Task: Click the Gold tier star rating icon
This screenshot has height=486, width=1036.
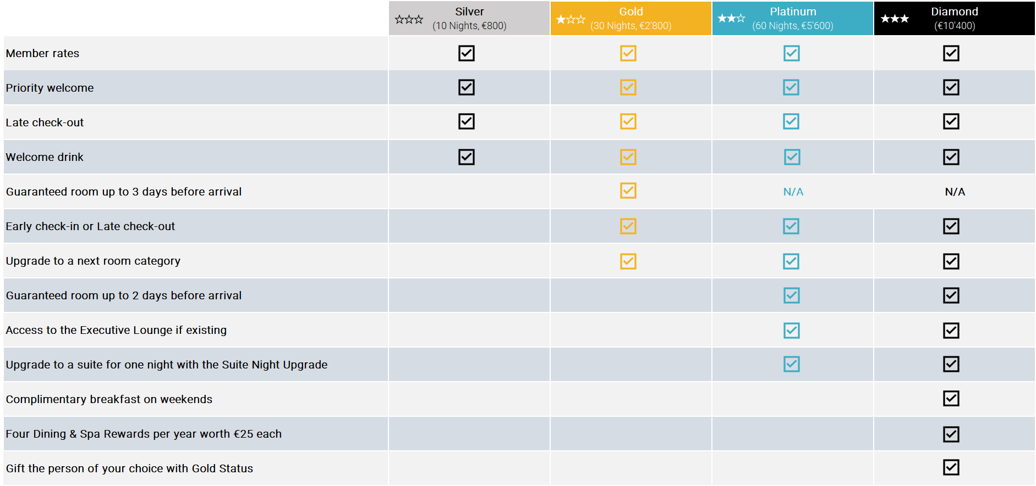Action: 571,19
